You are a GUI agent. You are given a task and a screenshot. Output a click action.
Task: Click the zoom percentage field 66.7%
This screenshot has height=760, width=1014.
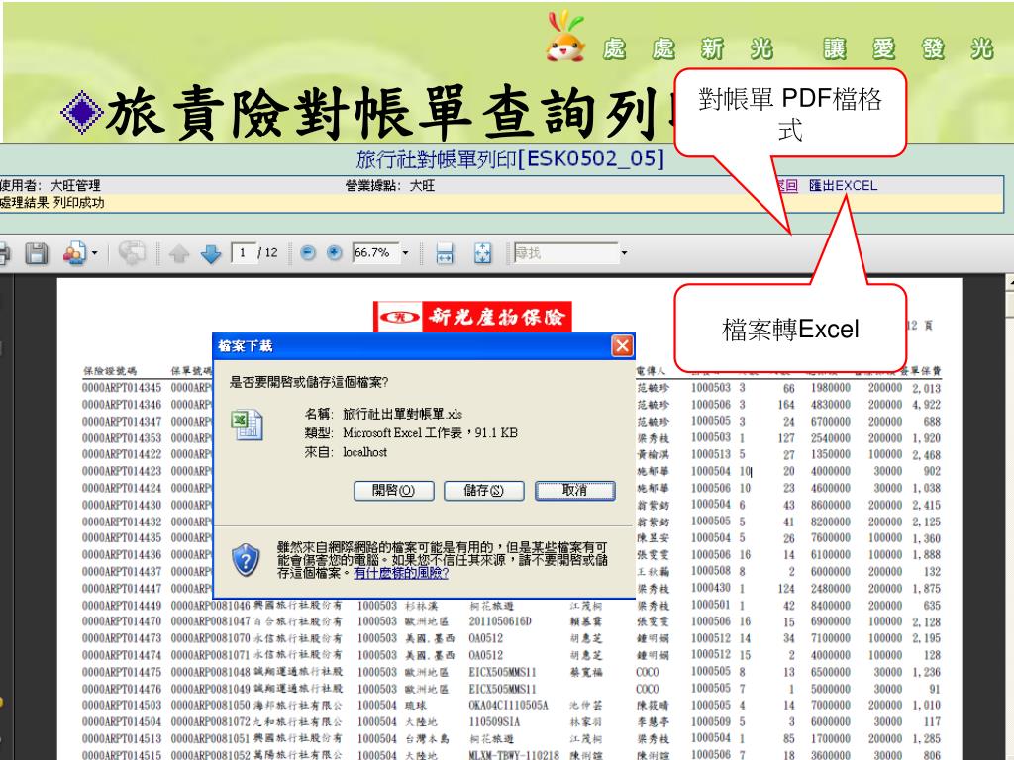pyautogui.click(x=374, y=252)
